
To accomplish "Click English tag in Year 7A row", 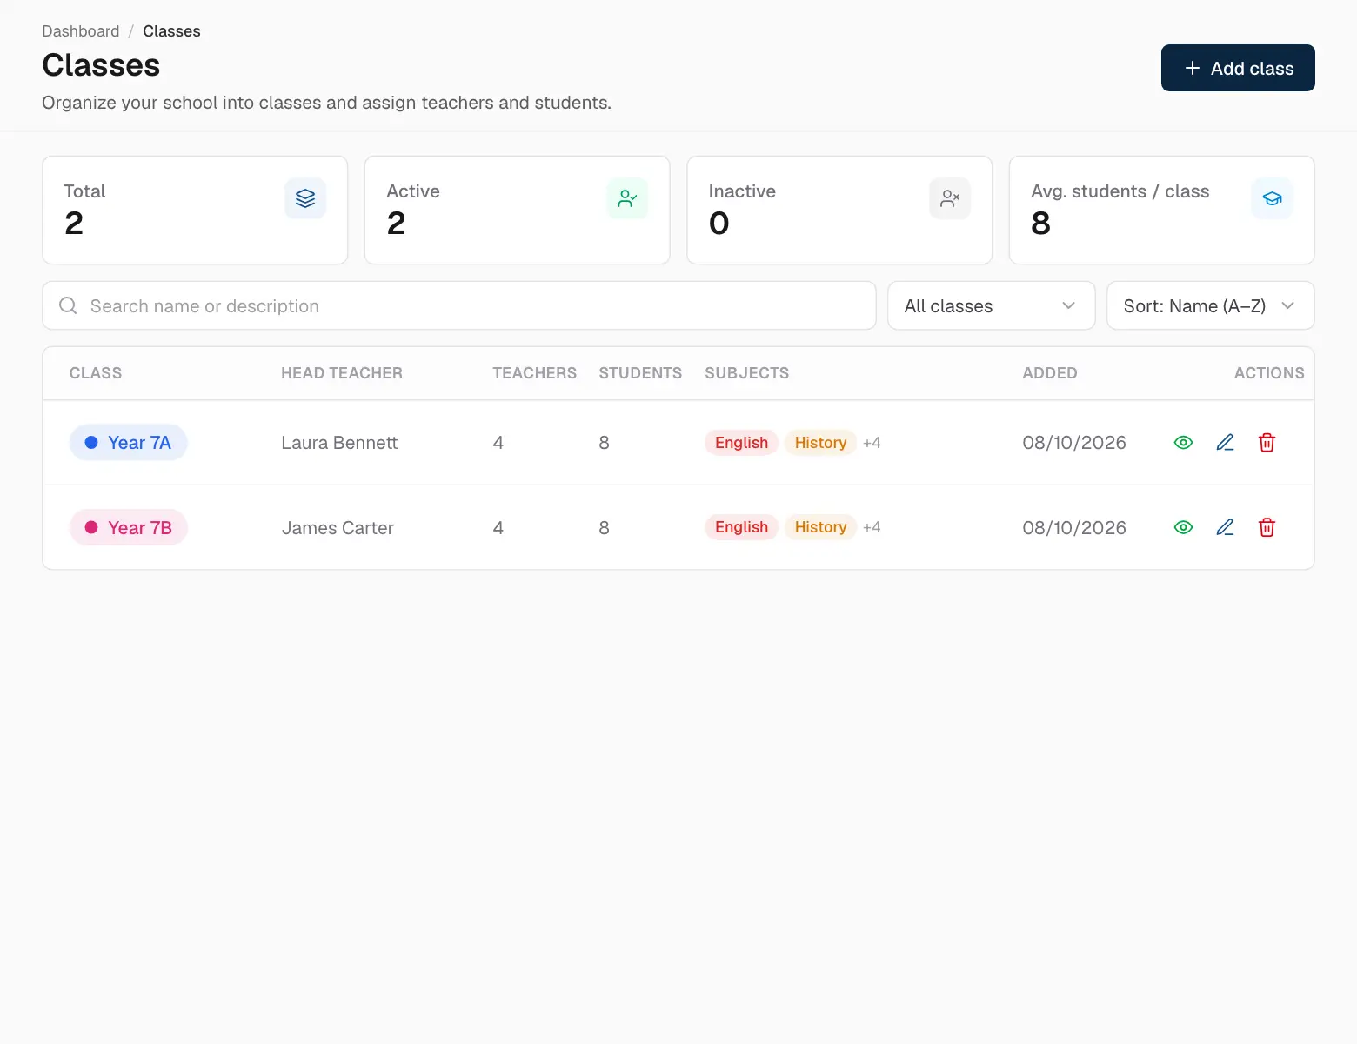I will [741, 443].
